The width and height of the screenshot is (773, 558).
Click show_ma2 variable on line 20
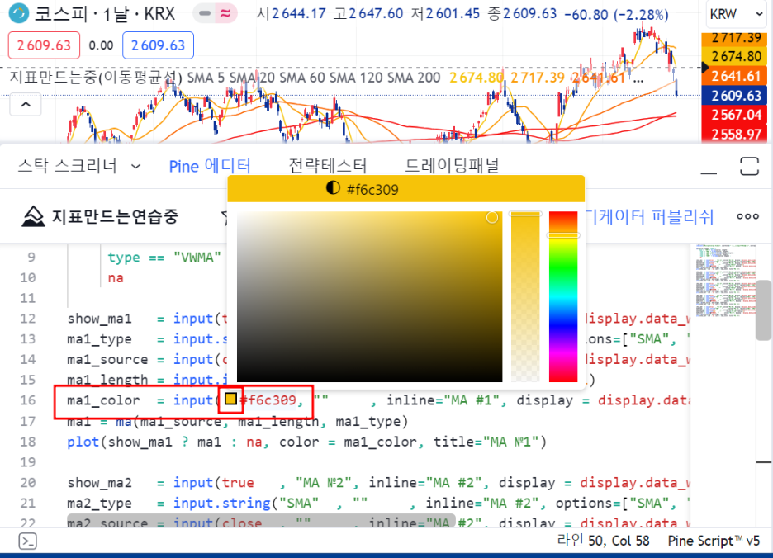pyautogui.click(x=100, y=483)
